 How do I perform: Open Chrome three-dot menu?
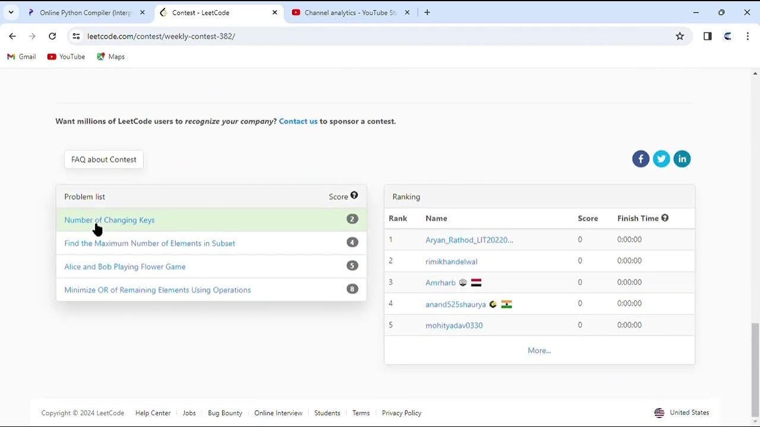pos(748,36)
